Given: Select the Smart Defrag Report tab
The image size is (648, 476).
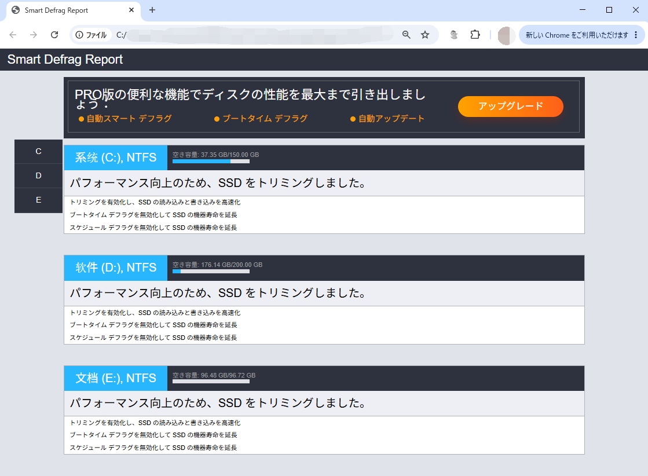Looking at the screenshot, I should point(73,11).
